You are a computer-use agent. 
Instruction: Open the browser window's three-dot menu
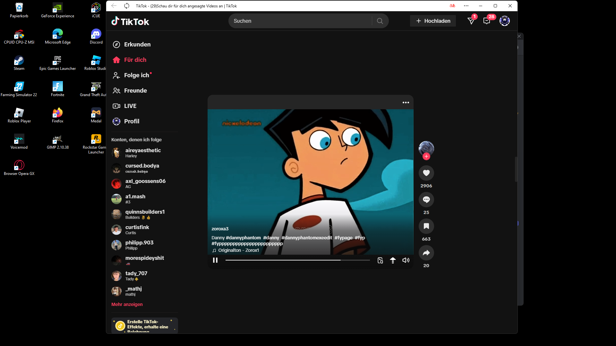coord(466,6)
